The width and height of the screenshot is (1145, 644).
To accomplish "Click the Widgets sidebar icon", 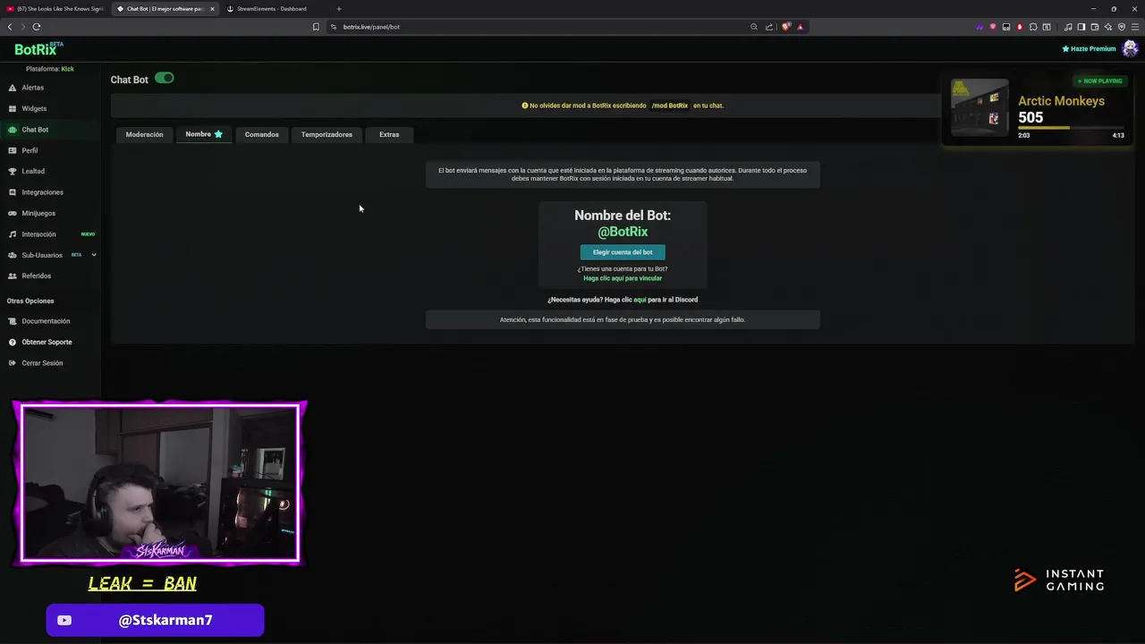I will click(x=13, y=108).
